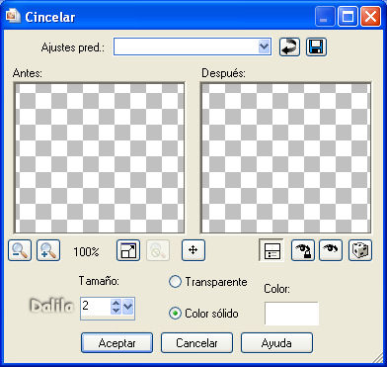Toggle the show/hide previews button
Screen dimensions: 387x367
[x=271, y=250]
